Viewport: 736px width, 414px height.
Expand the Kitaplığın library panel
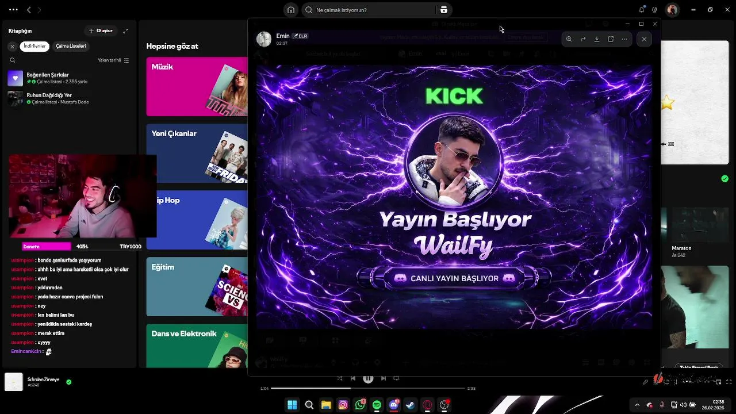point(125,30)
